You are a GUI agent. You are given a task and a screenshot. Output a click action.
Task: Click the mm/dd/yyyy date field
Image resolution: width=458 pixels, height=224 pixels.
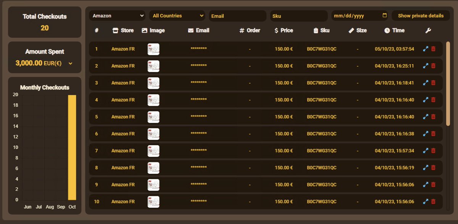pos(360,16)
